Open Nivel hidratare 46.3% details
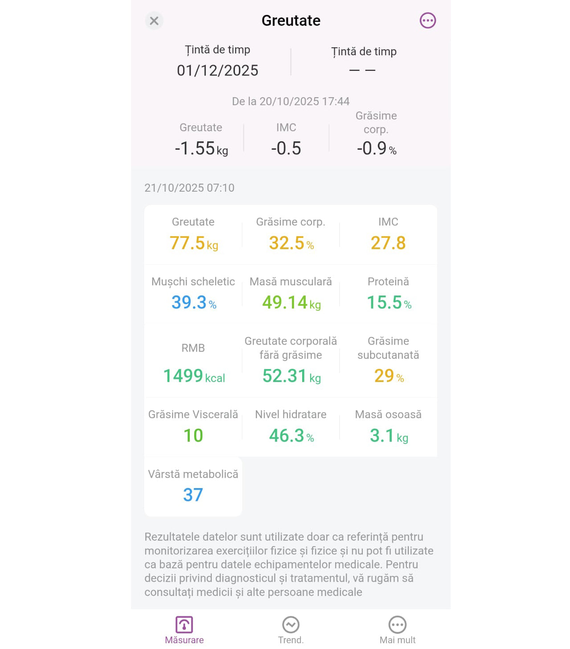This screenshot has height=649, width=570. pos(291,427)
